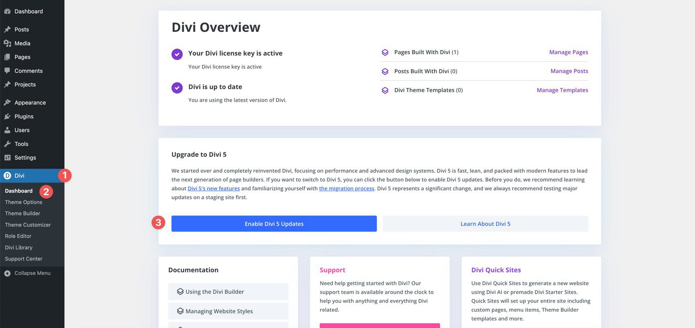695x328 pixels.
Task: Open Theme Customizer submenu item
Action: click(28, 225)
